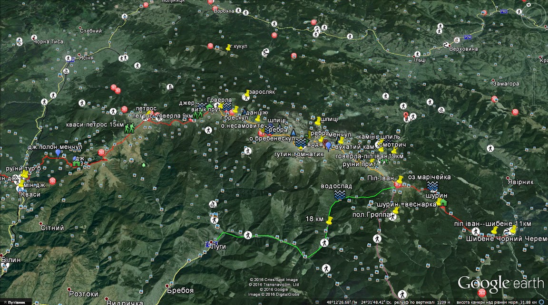548x305 pixels.
Task: Click the streaming status circle in status bar
Action: [x=541, y=302]
